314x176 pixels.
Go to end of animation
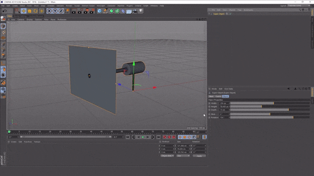click(158, 137)
